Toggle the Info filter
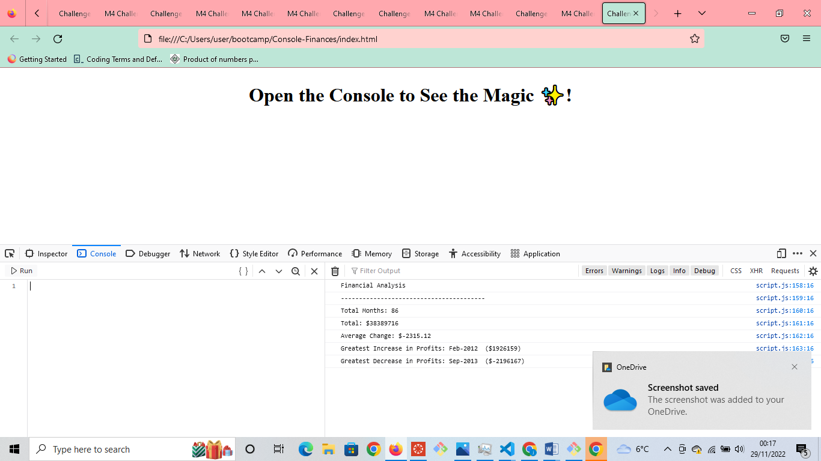821x461 pixels. pyautogui.click(x=679, y=271)
